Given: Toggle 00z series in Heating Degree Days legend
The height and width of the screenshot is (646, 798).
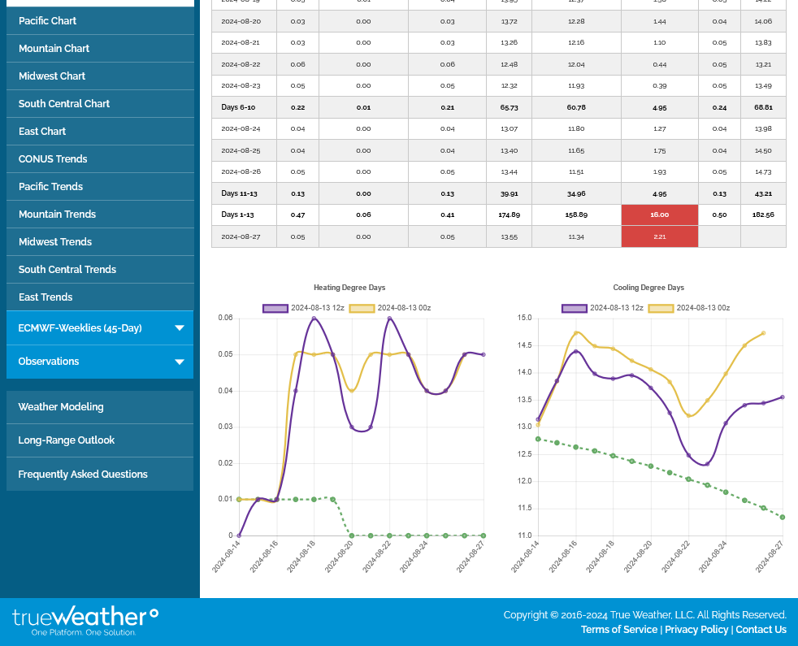Looking at the screenshot, I should (x=390, y=308).
